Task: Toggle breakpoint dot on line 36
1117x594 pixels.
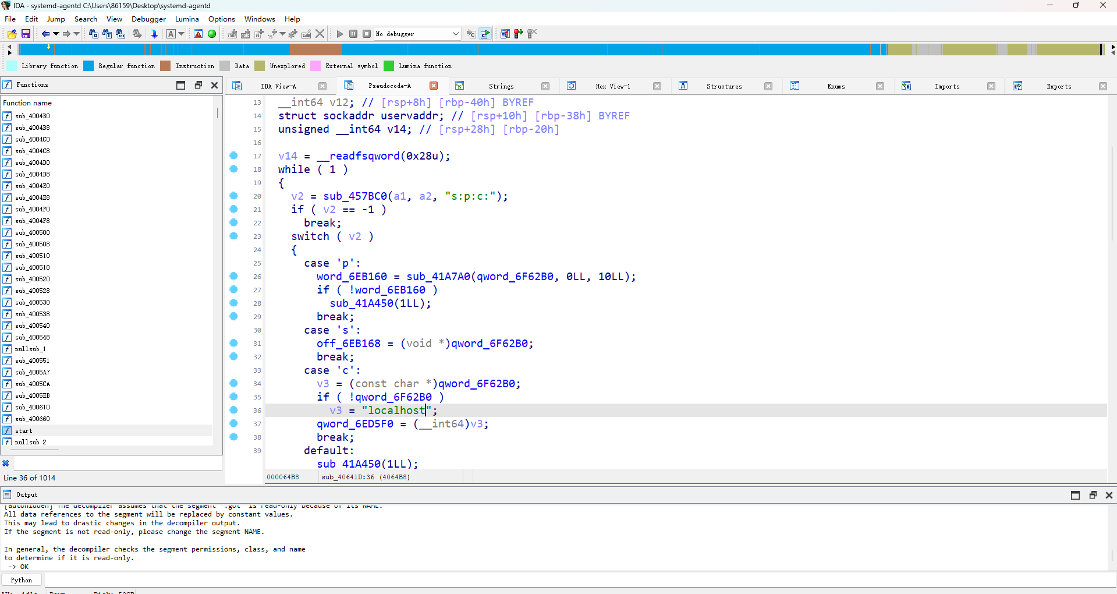Action: (x=234, y=410)
